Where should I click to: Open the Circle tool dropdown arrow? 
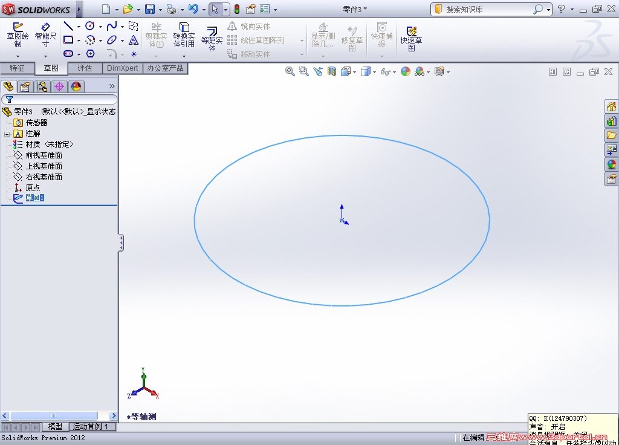[100, 27]
